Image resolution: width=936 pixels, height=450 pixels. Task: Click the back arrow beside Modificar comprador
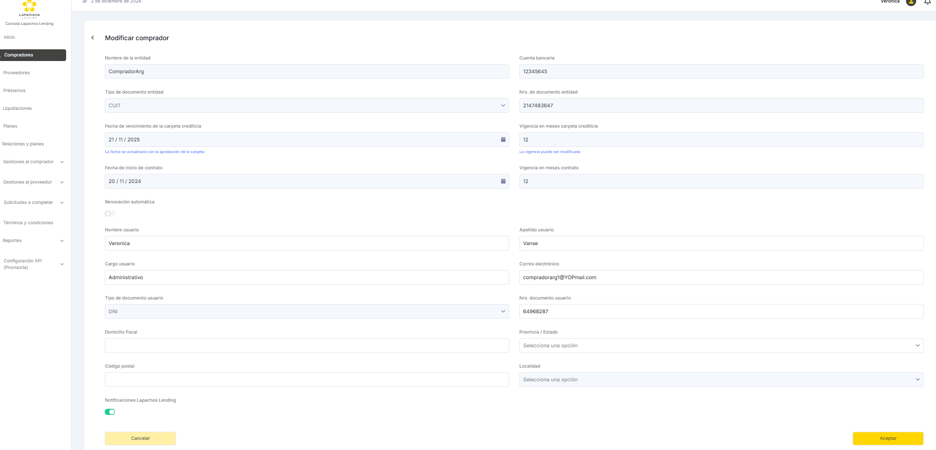[x=93, y=38]
